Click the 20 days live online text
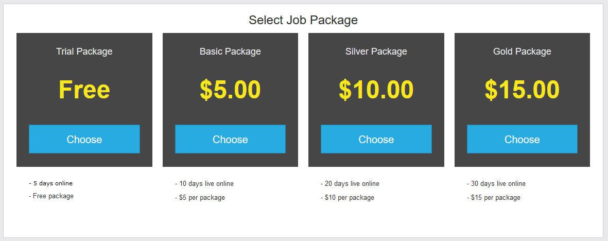 pos(350,184)
